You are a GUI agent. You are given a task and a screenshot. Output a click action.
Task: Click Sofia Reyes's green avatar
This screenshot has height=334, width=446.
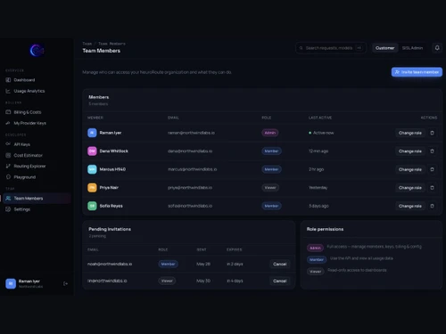pyautogui.click(x=92, y=206)
